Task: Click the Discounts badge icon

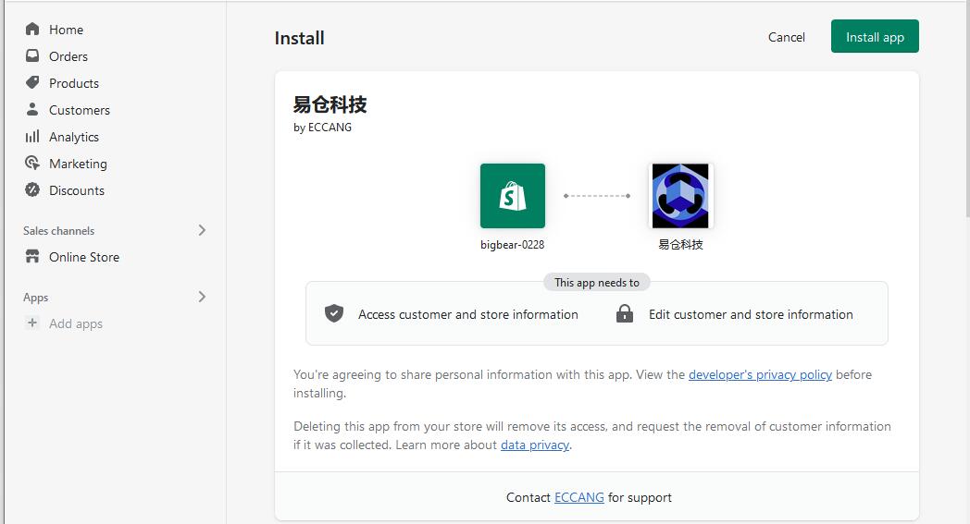Action: click(x=32, y=189)
